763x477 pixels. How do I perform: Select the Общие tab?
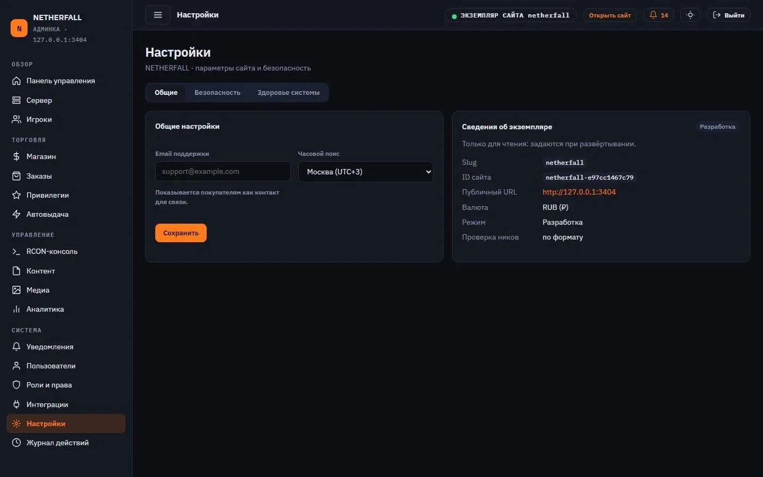click(166, 93)
